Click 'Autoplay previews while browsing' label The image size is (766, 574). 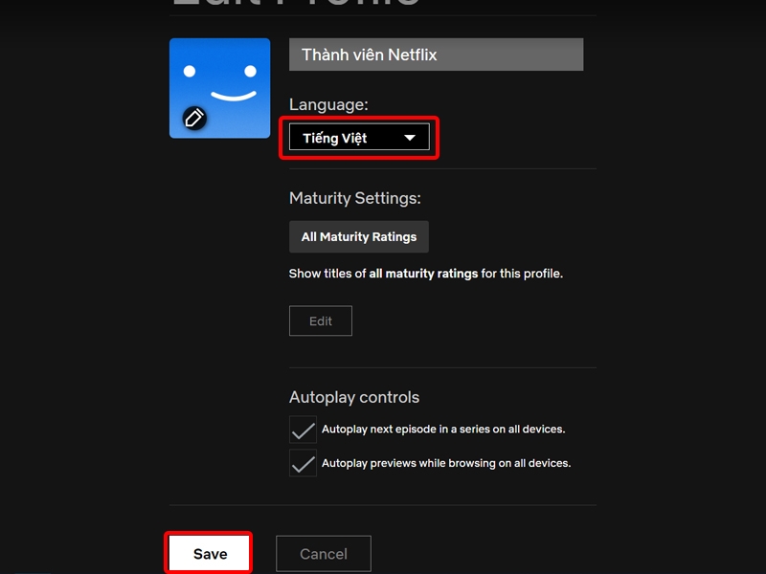pyautogui.click(x=446, y=463)
